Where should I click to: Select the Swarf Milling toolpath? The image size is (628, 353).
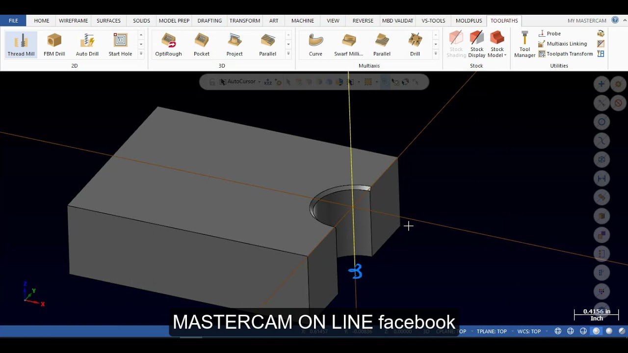349,45
